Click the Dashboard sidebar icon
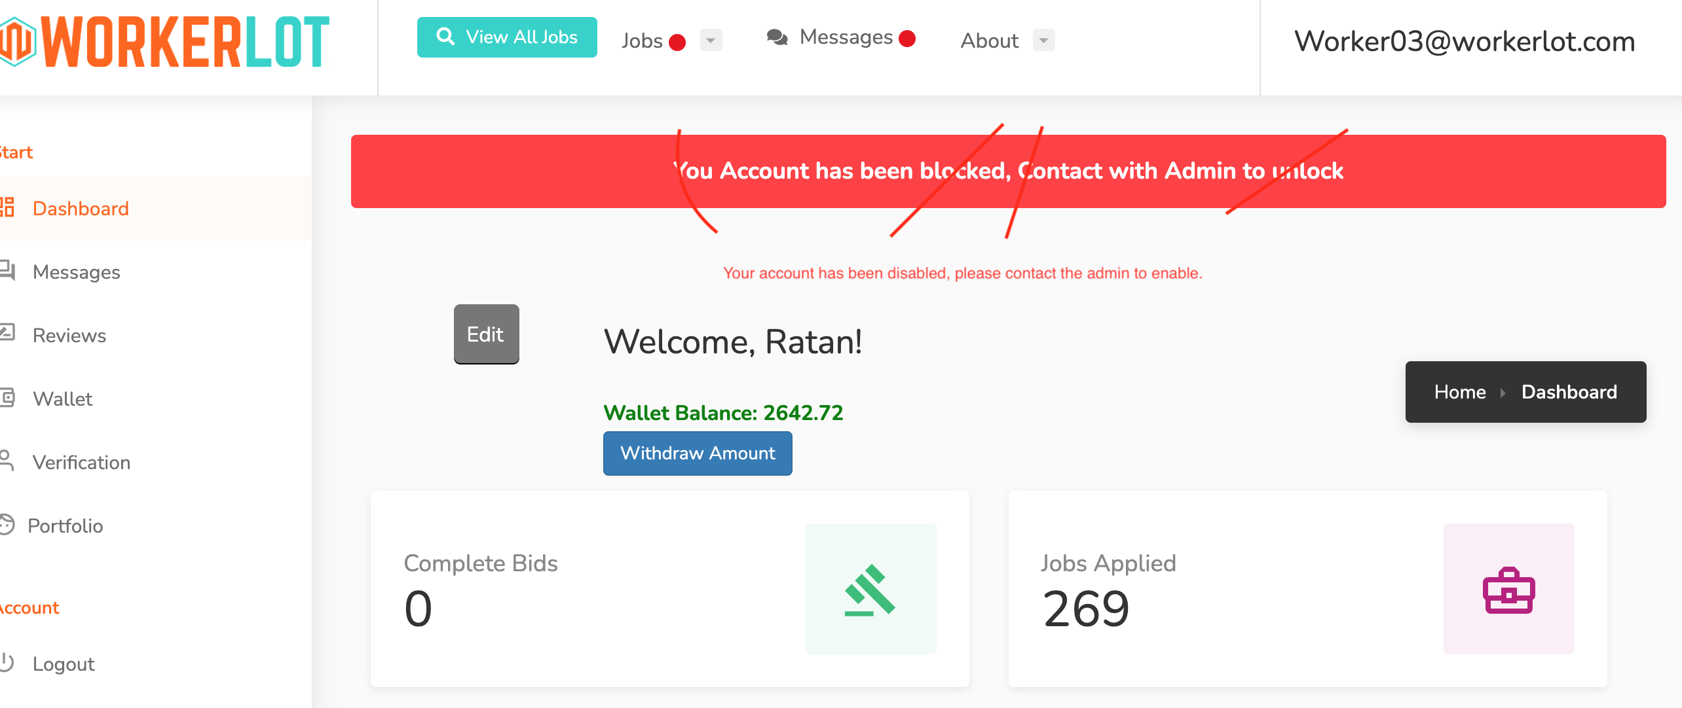Screen dimensions: 1682x708 10,209
